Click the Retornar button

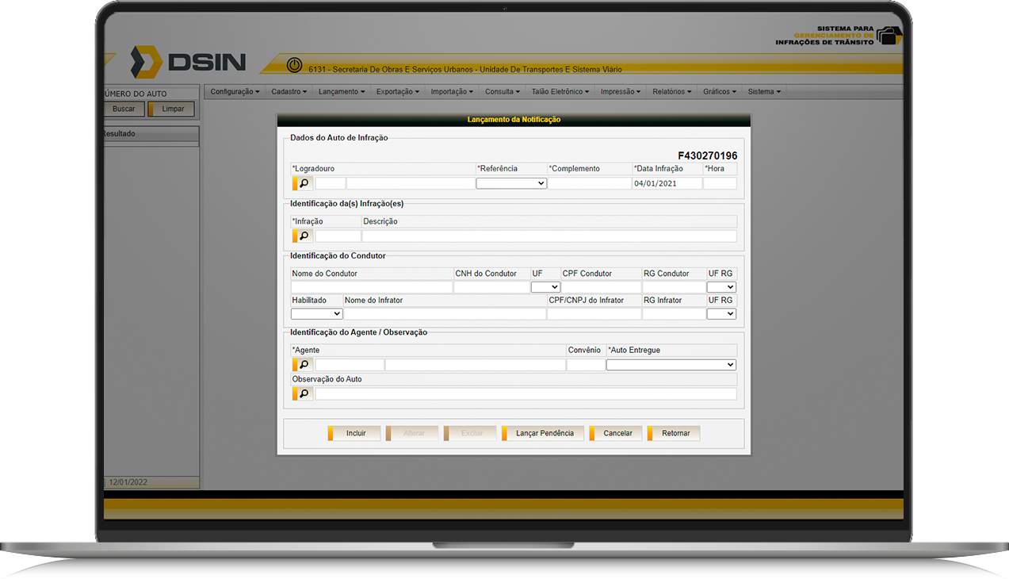click(674, 433)
